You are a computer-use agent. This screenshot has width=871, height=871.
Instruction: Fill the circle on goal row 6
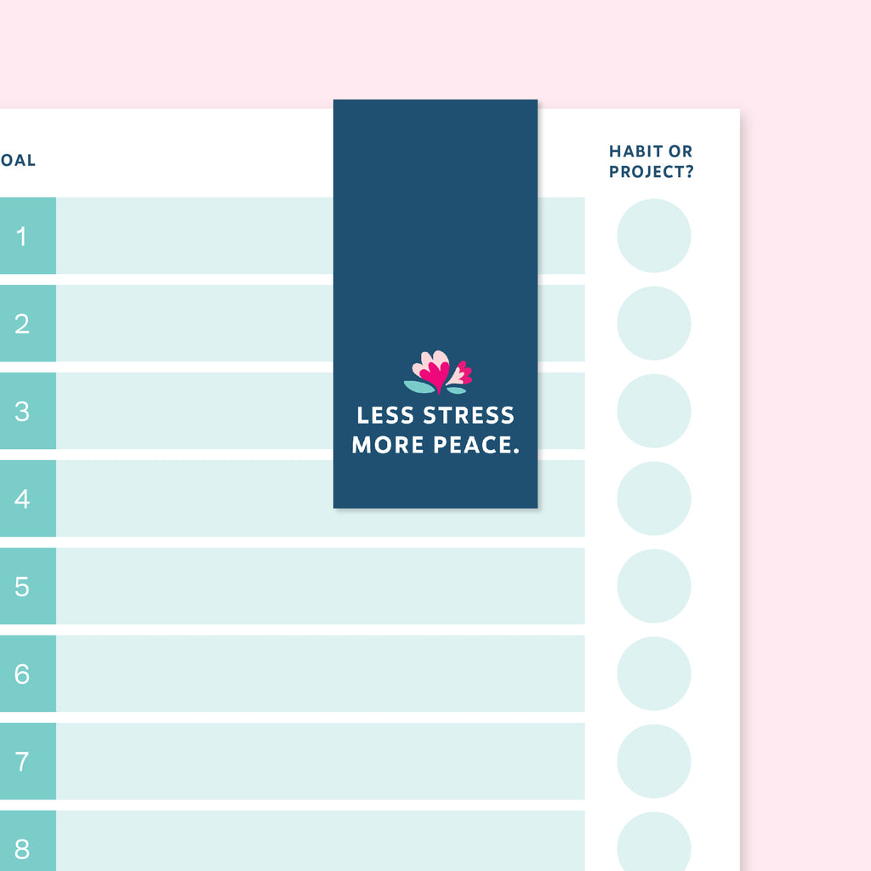(653, 674)
